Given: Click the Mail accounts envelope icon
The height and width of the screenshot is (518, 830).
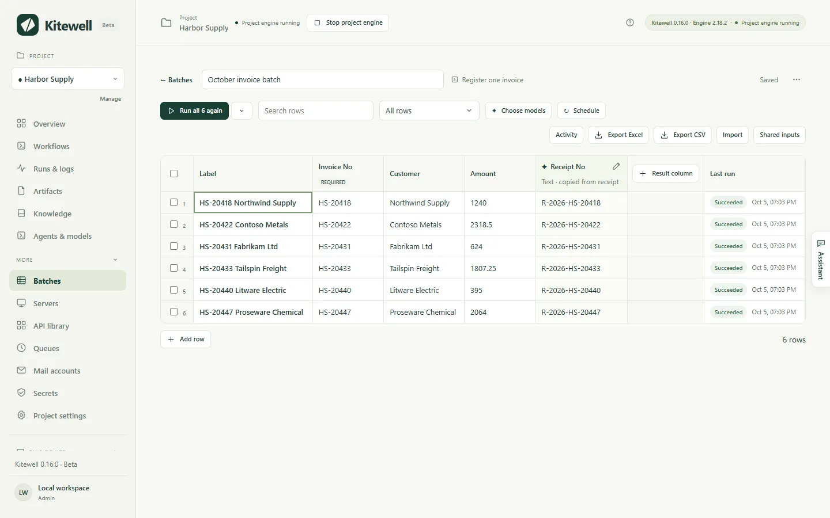Looking at the screenshot, I should [x=21, y=370].
